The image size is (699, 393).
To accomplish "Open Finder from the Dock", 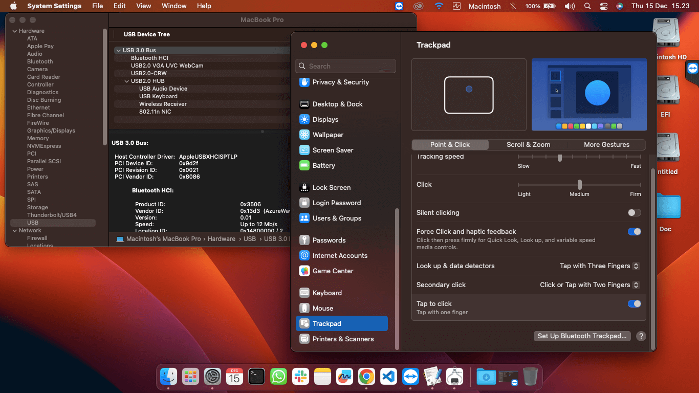I will coord(168,377).
